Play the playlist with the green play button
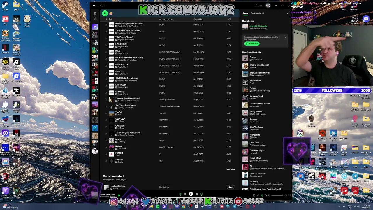 click(105, 13)
